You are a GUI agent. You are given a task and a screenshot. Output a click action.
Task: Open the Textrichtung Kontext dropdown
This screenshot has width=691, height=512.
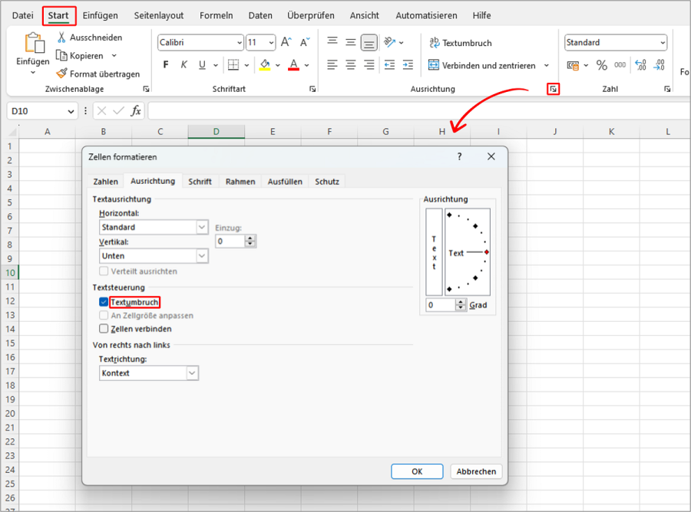[192, 373]
